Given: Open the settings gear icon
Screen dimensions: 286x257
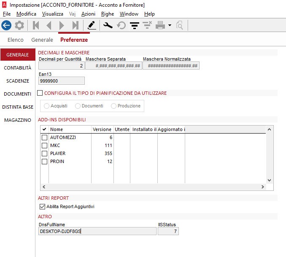Looking at the screenshot, I should pos(19,25).
